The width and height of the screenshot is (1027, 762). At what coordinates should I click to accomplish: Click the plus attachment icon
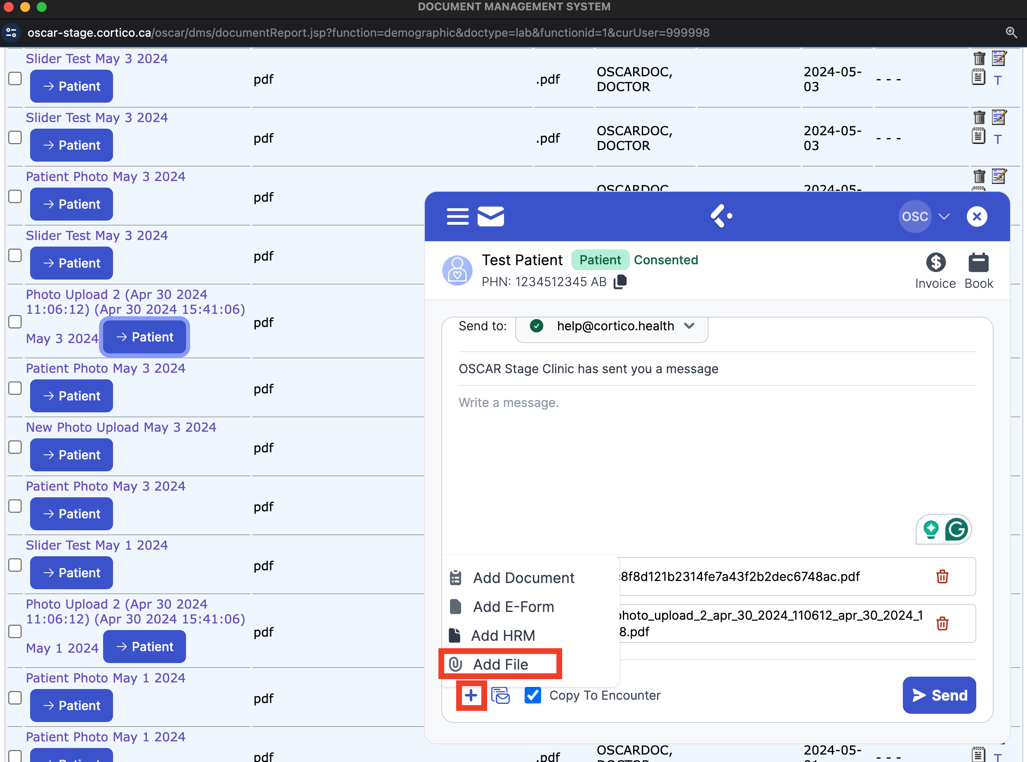pos(471,695)
